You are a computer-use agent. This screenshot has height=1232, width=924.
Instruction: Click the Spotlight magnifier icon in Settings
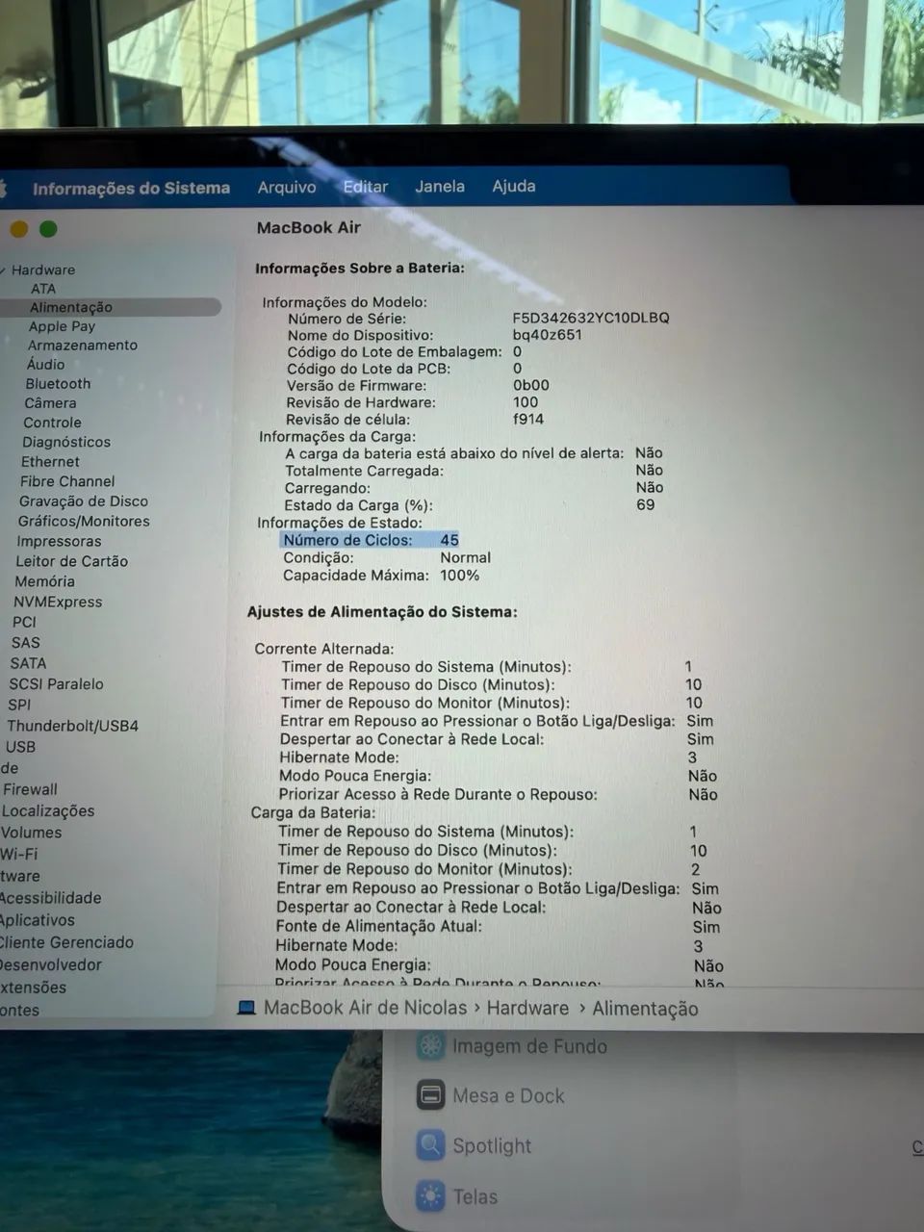[x=430, y=1145]
